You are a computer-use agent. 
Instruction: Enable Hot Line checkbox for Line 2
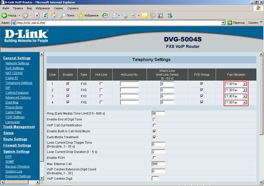[x=101, y=90]
